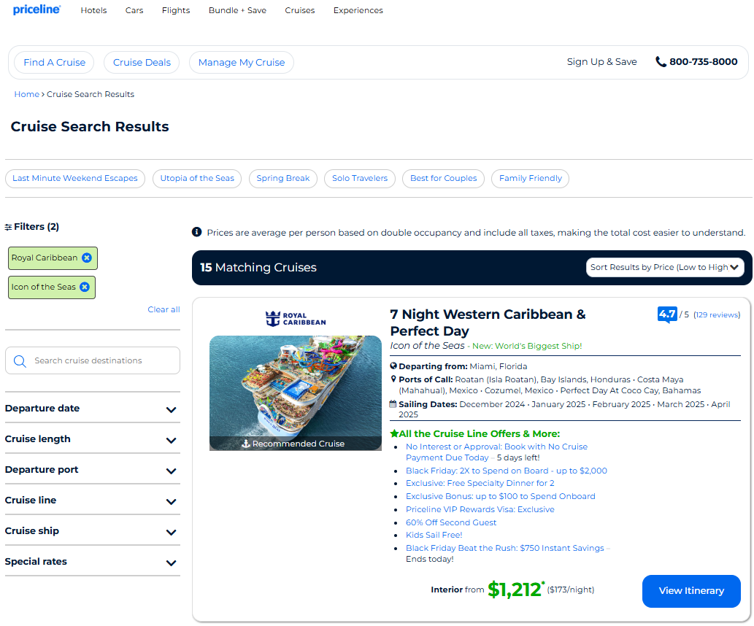The image size is (754, 626).
Task: Open the Icon of the Seas ship photo
Action: [296, 393]
